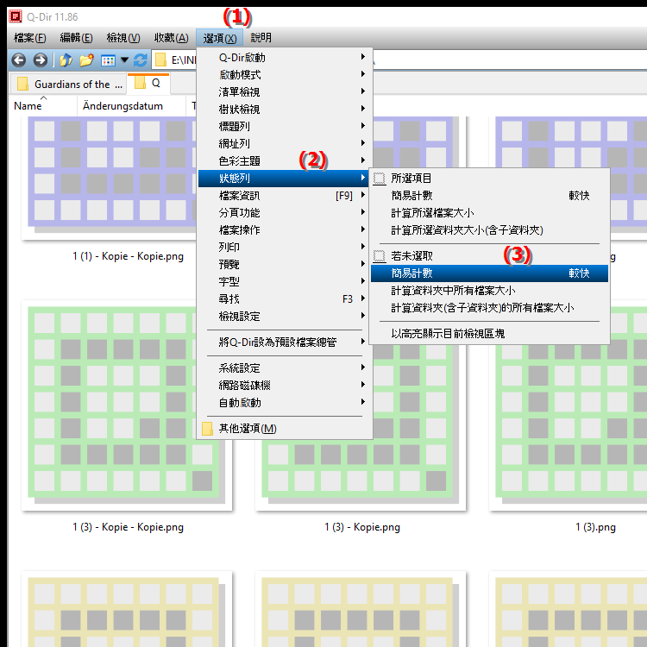The image size is (647, 647).
Task: Select 計算資料夾中所有檔案大小 option
Action: 489,291
